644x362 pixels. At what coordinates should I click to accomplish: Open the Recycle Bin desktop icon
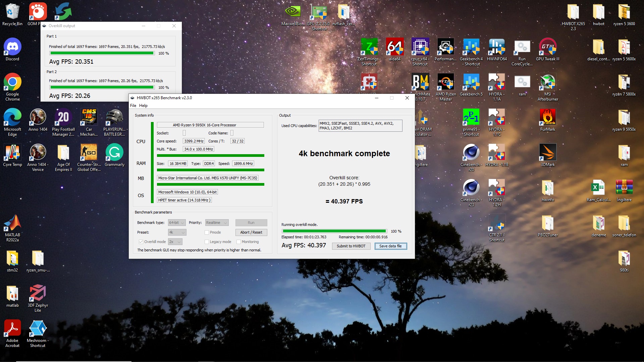[12, 15]
